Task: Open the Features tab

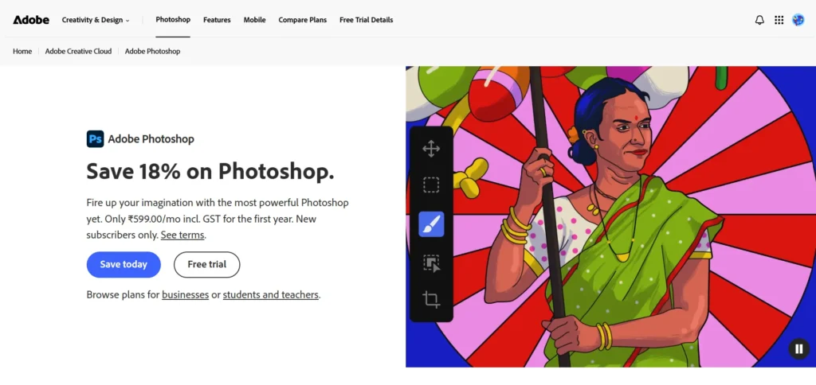Action: point(217,20)
